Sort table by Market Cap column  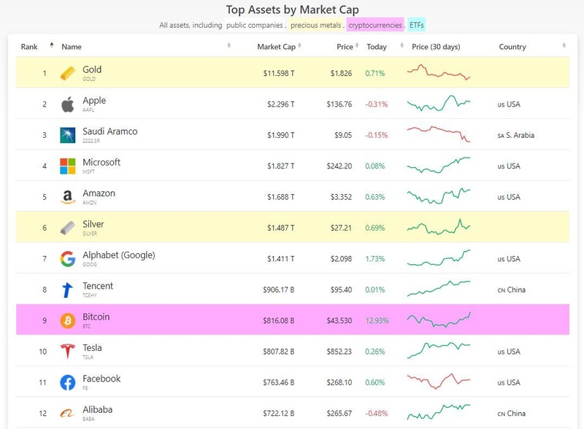(x=276, y=47)
